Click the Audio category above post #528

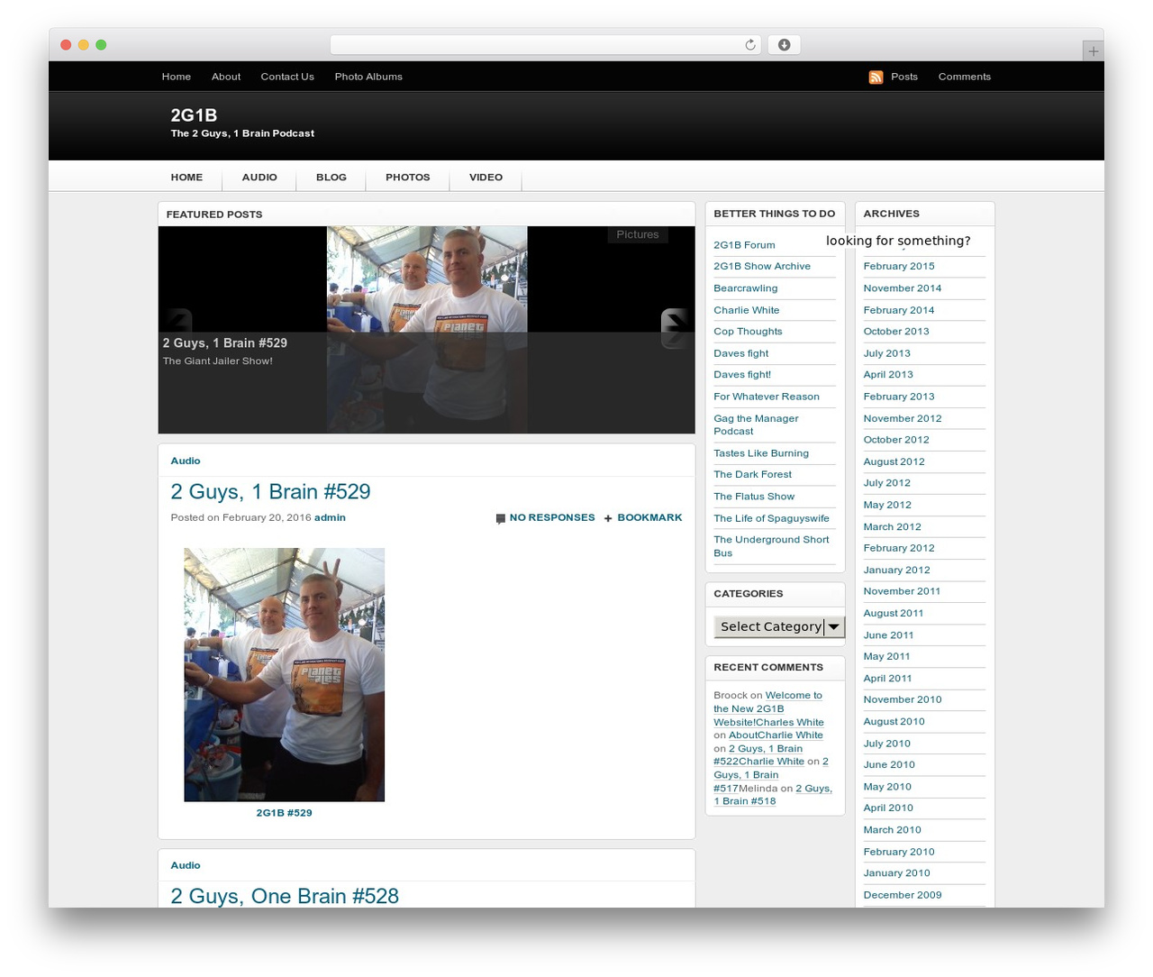click(186, 865)
